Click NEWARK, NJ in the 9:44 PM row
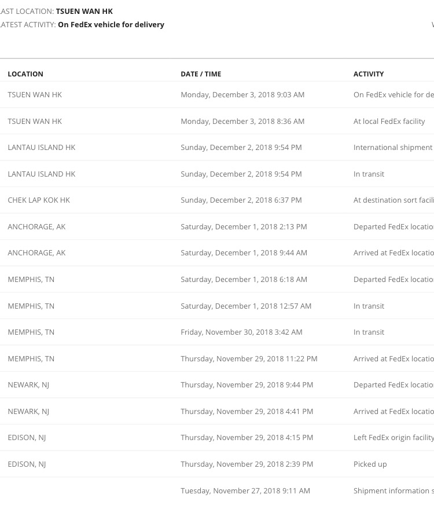434x509 pixels. pyautogui.click(x=28, y=385)
